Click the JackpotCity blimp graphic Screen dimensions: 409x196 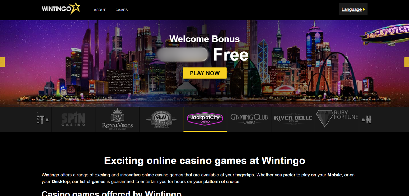pyautogui.click(x=385, y=34)
